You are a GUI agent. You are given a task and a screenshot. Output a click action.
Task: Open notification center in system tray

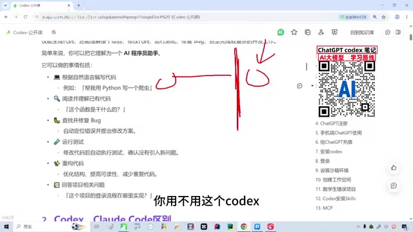point(405,226)
